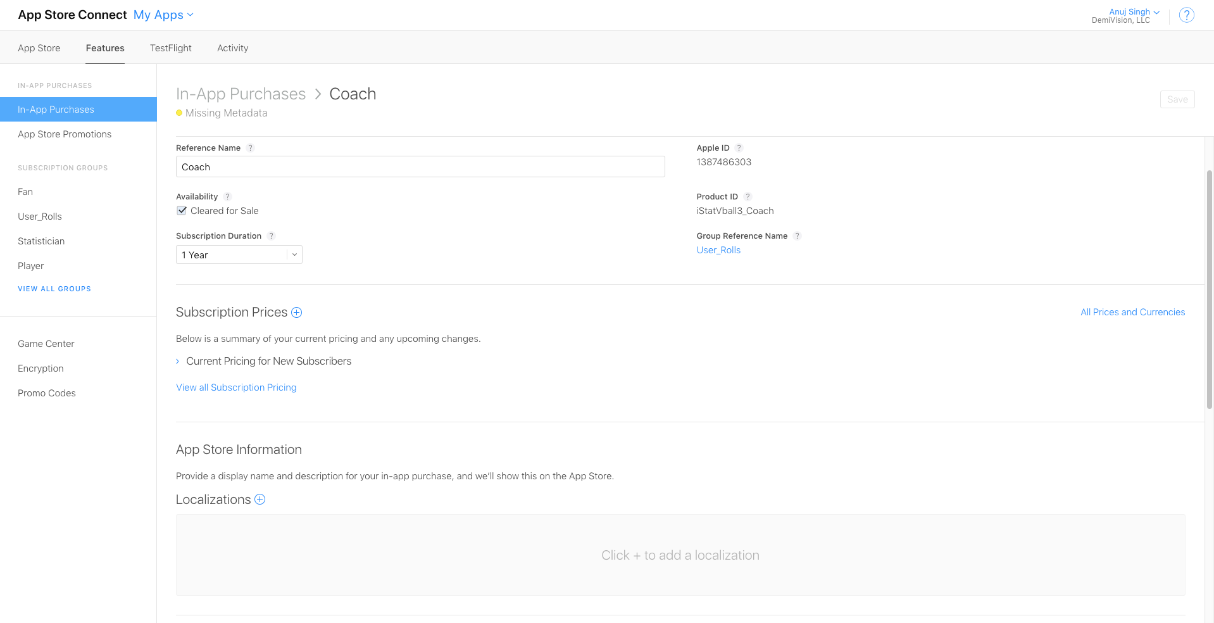
Task: Click View all Subscription Pricing link
Action: pyautogui.click(x=236, y=387)
